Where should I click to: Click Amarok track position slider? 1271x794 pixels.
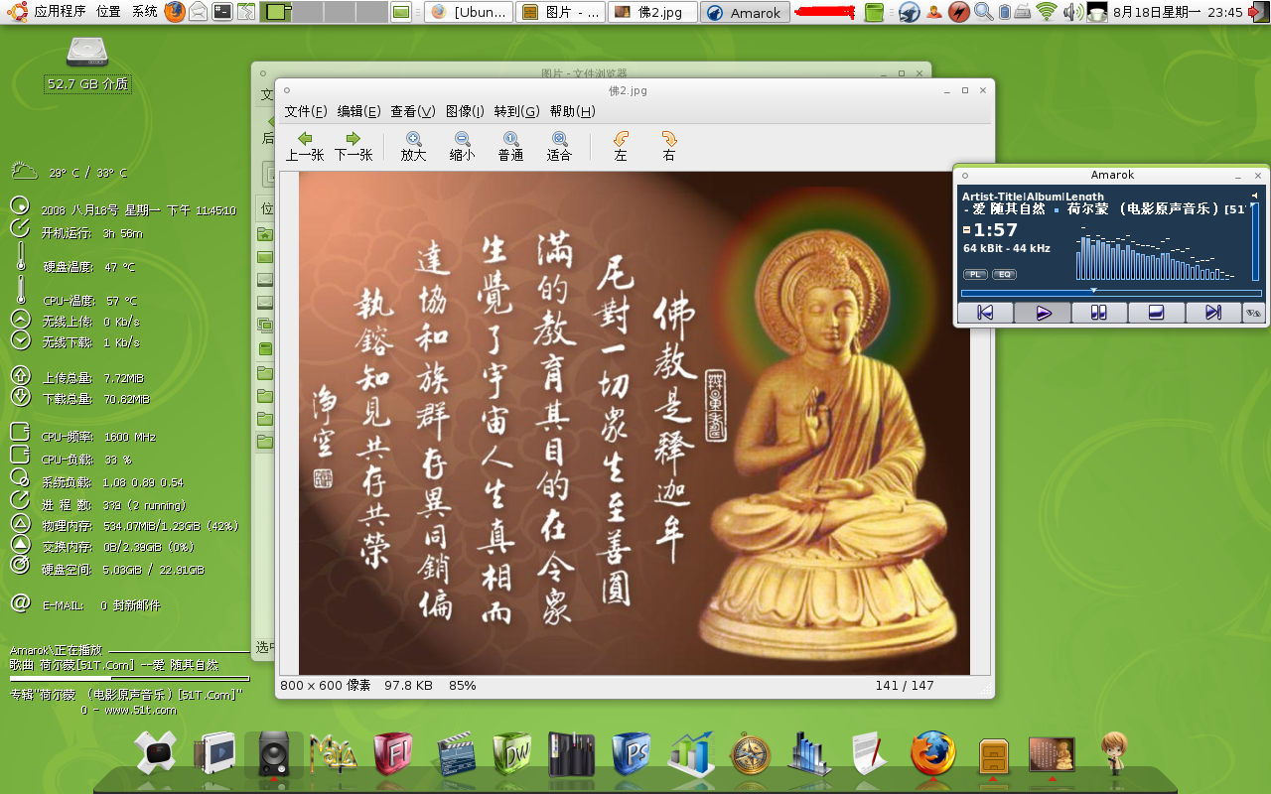(x=1111, y=293)
